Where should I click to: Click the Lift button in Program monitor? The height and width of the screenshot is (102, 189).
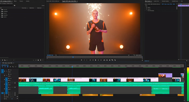[x=104, y=60]
